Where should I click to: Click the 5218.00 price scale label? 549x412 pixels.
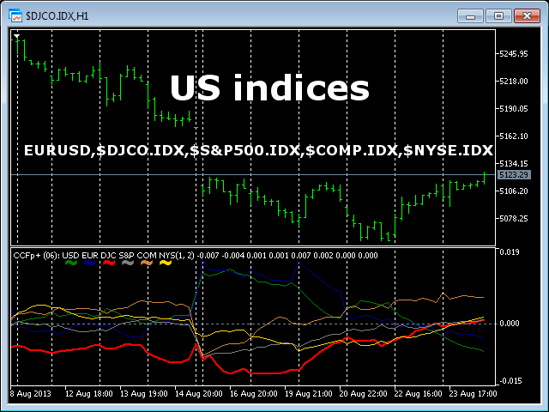[x=513, y=82]
